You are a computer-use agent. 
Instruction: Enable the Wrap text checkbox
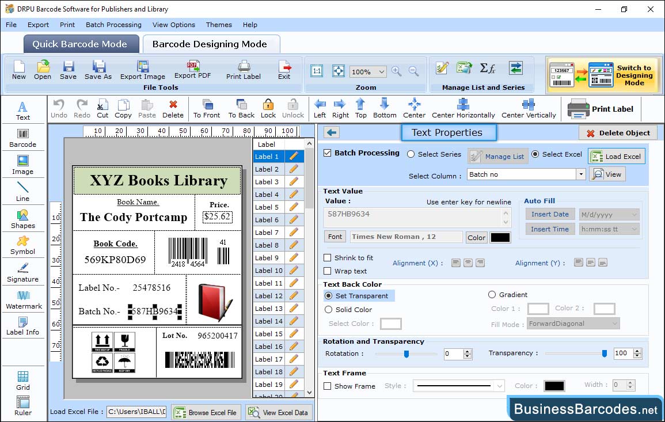tap(328, 271)
